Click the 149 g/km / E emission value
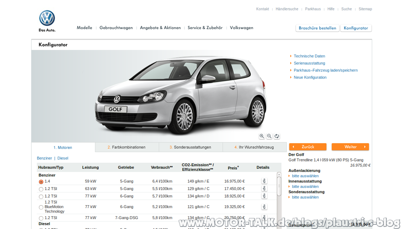Image resolution: width=403 pixels, height=229 pixels. (x=198, y=181)
